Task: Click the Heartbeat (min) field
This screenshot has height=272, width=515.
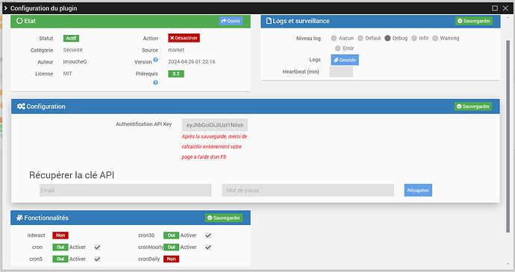Action: (x=341, y=72)
